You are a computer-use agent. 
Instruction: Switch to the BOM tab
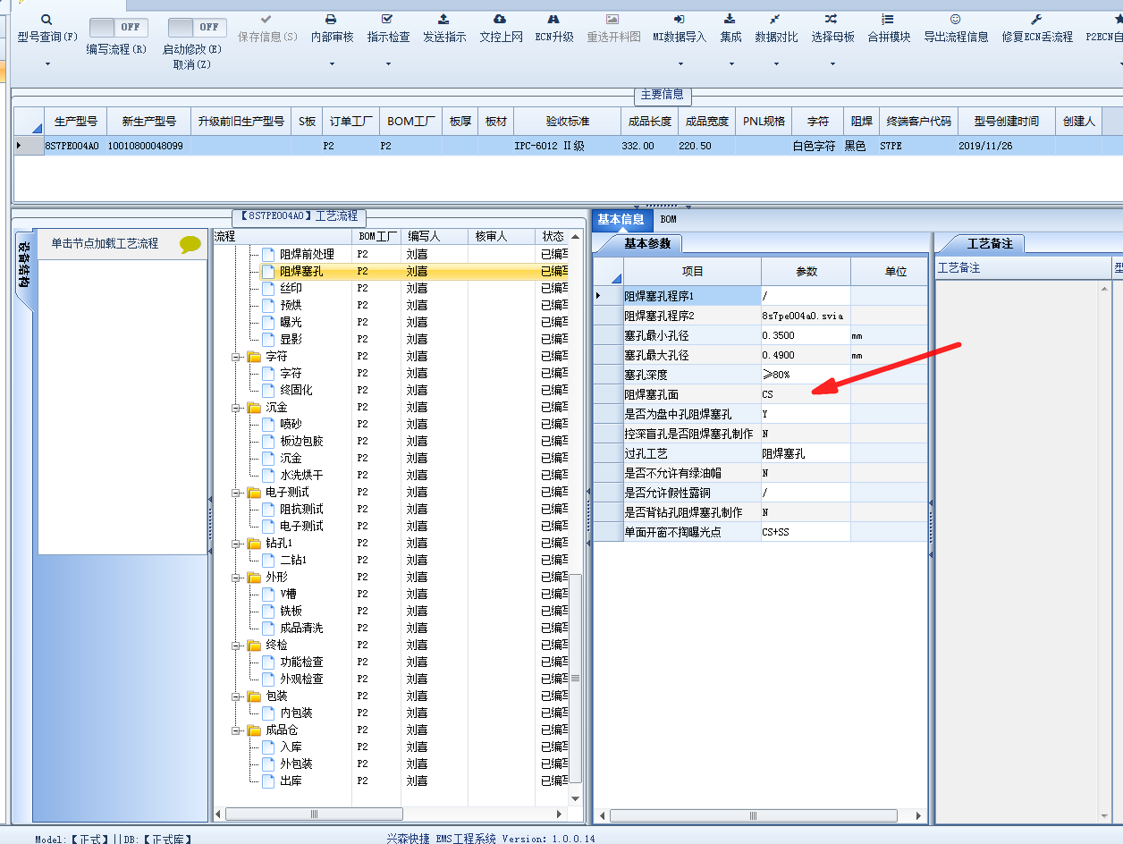point(669,219)
